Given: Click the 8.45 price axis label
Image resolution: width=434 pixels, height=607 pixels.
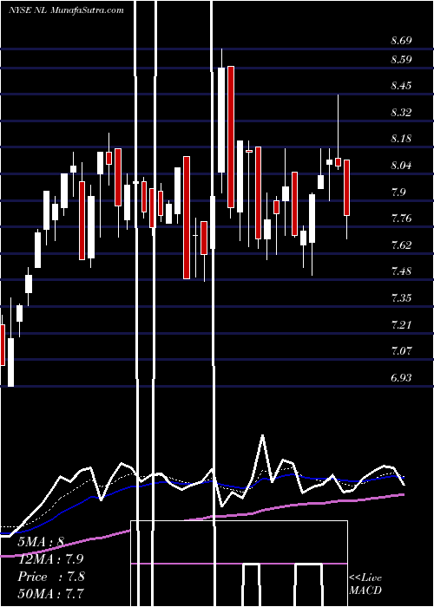Looking at the screenshot, I should tap(401, 86).
